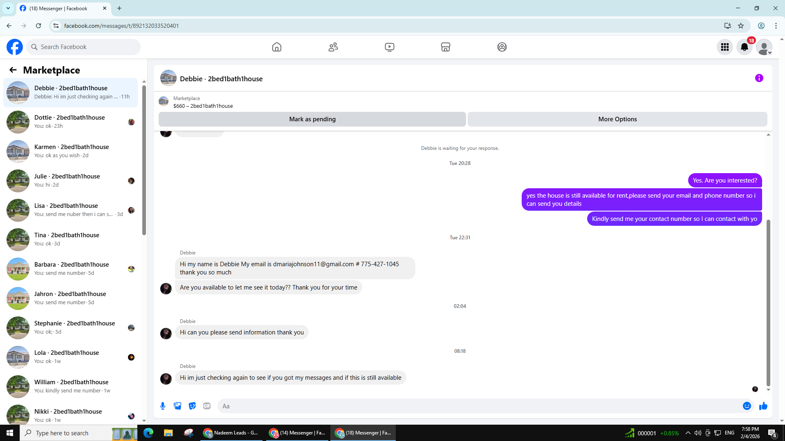Open Facebook notifications bell
Screen dimensions: 785x441
click(744, 47)
